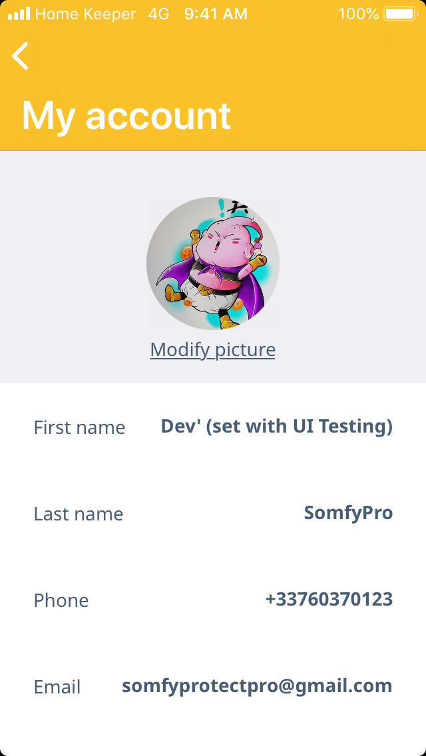Image resolution: width=426 pixels, height=756 pixels.
Task: Edit the first name value Dev'
Action: click(276, 426)
